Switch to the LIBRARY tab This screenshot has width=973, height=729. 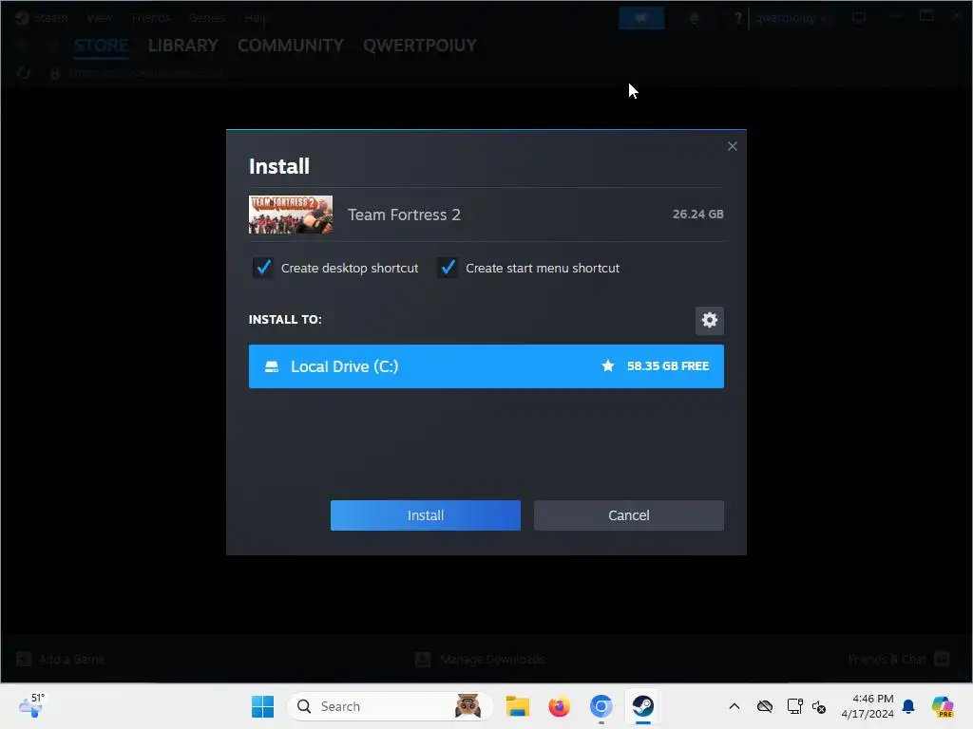click(x=183, y=46)
